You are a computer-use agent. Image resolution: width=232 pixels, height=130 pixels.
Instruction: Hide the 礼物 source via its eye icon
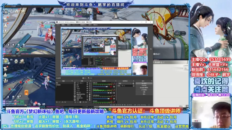(x=87, y=87)
